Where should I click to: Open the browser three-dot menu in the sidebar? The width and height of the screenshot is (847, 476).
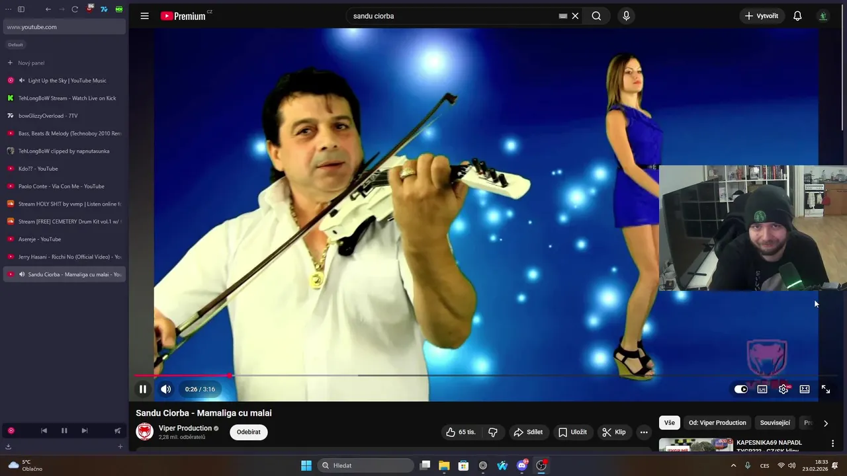click(x=9, y=9)
